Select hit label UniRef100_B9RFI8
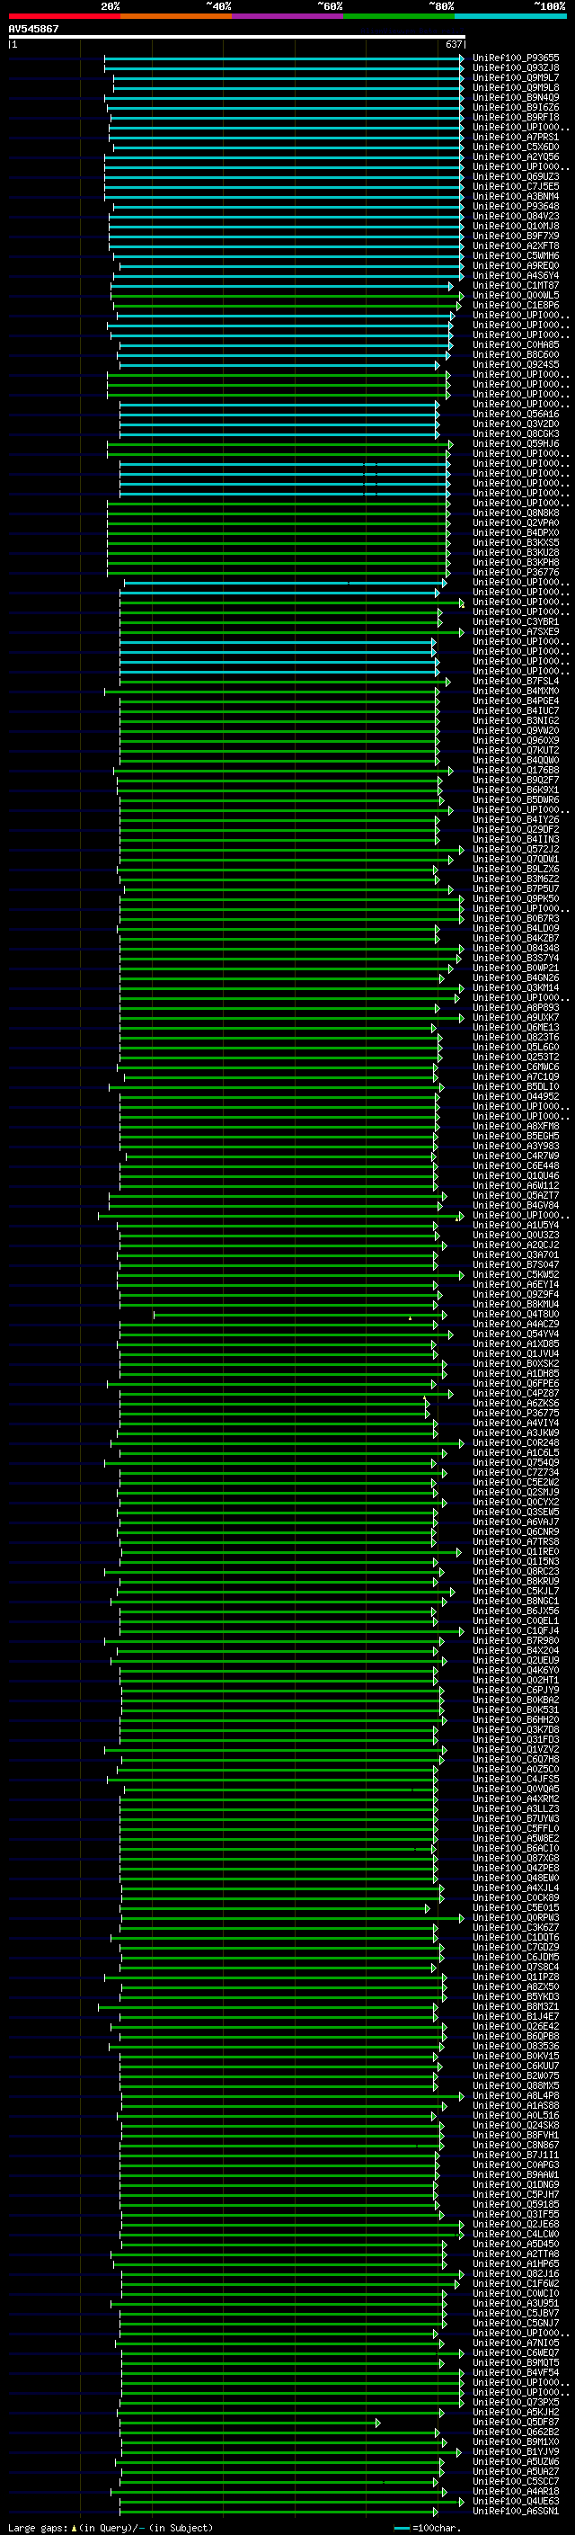This screenshot has height=2535, width=575. (516, 117)
